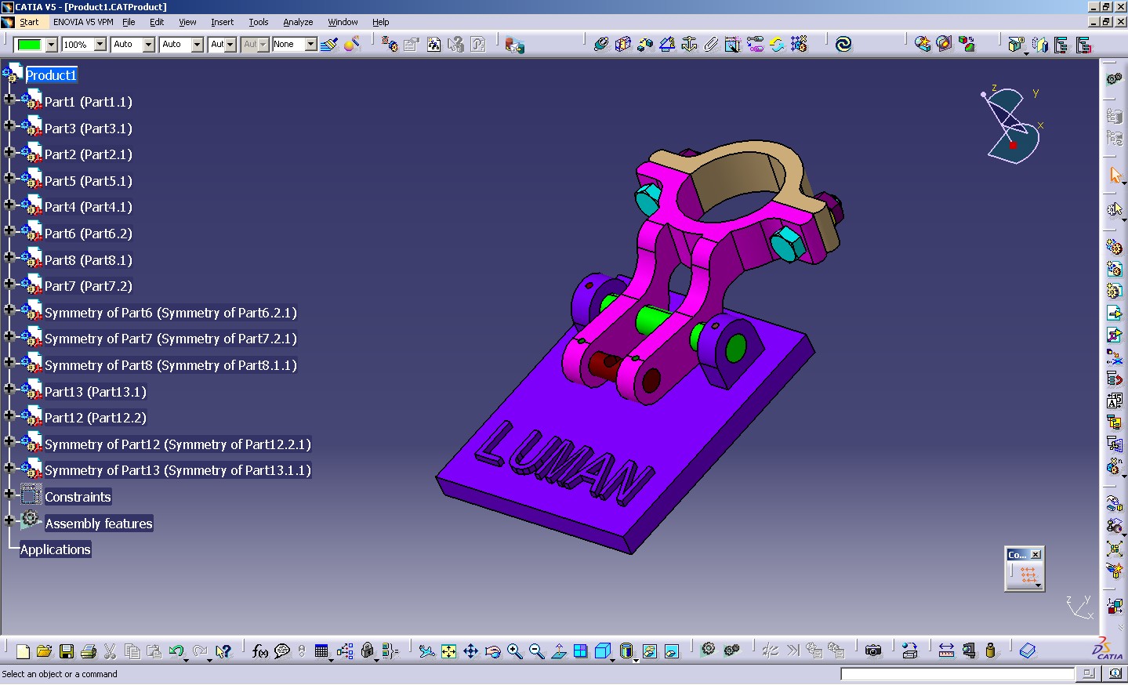Click the Update All spiral icon
Screen dimensions: 1128x685
(843, 45)
